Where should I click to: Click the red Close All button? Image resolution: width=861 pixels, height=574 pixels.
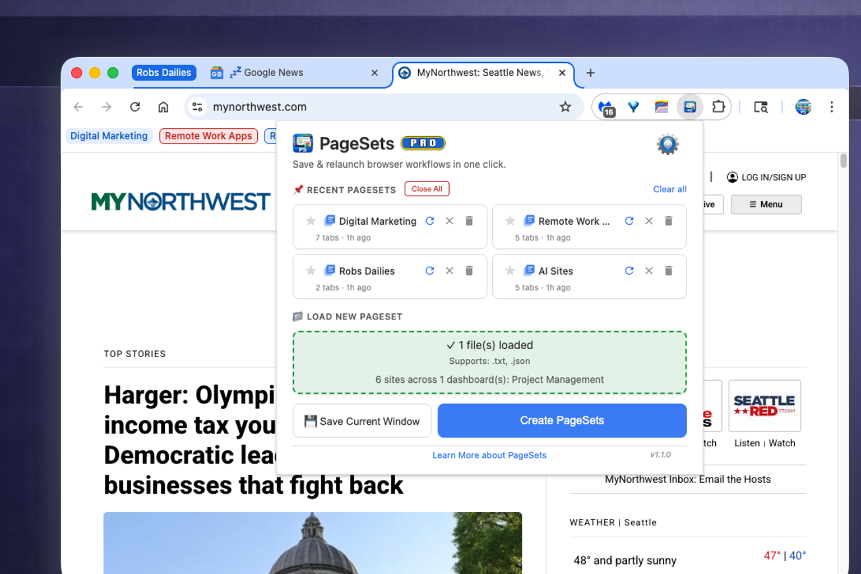tap(427, 189)
